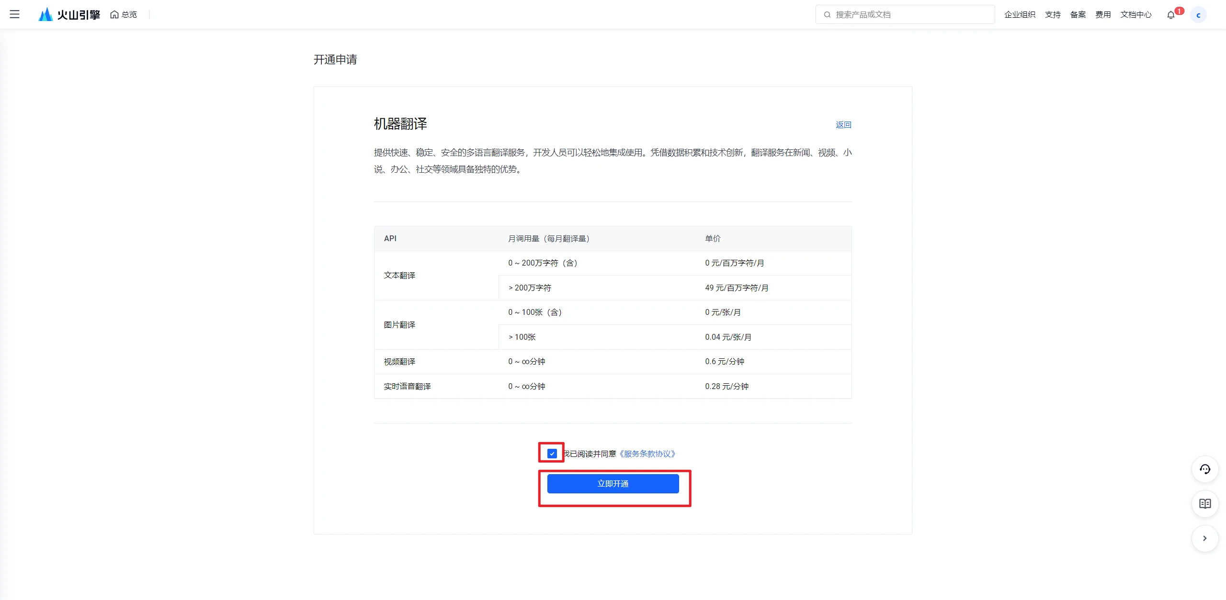Image resolution: width=1226 pixels, height=600 pixels.
Task: Click the 火山引擎 logo
Action: (x=68, y=14)
